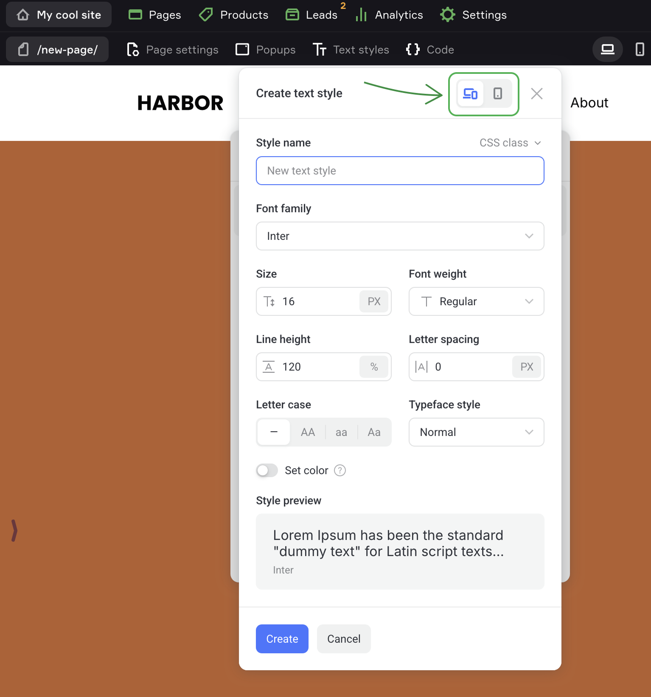651x697 pixels.
Task: Enable the Set color toggle
Action: click(267, 470)
